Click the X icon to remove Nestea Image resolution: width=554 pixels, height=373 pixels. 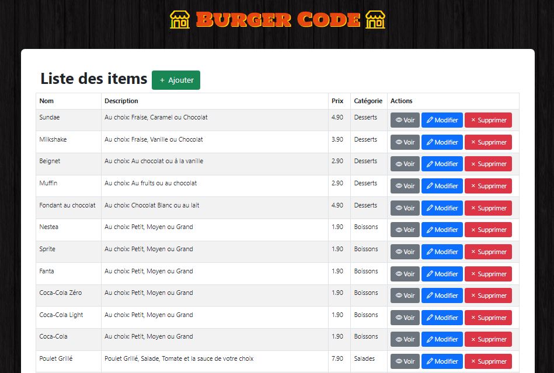474,230
